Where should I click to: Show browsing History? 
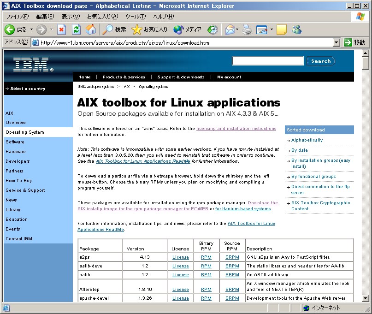[x=212, y=30]
